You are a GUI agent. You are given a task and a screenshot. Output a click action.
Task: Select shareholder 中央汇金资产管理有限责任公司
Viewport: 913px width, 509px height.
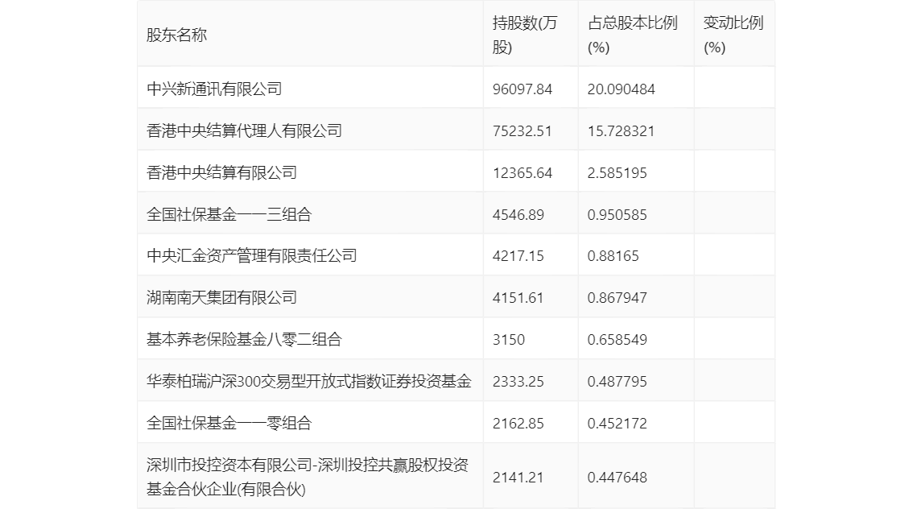pos(251,255)
